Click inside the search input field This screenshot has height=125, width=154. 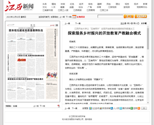(110, 16)
